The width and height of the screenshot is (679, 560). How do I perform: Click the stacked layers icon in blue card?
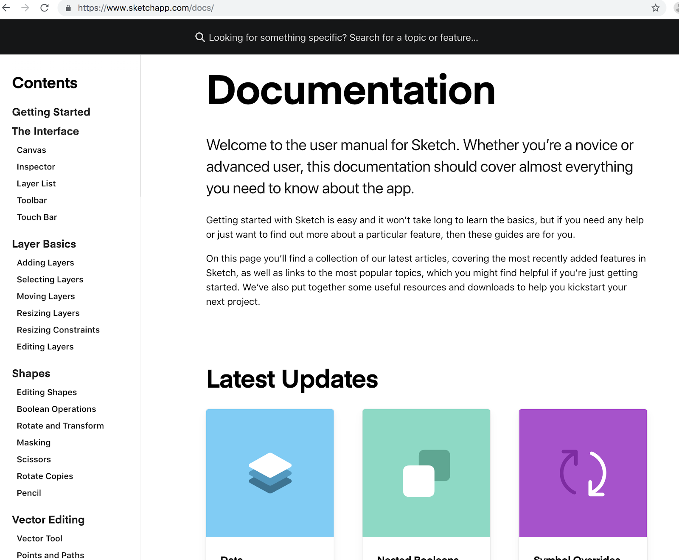pyautogui.click(x=270, y=473)
